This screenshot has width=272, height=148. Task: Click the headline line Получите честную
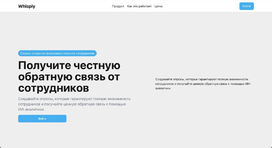(69, 65)
